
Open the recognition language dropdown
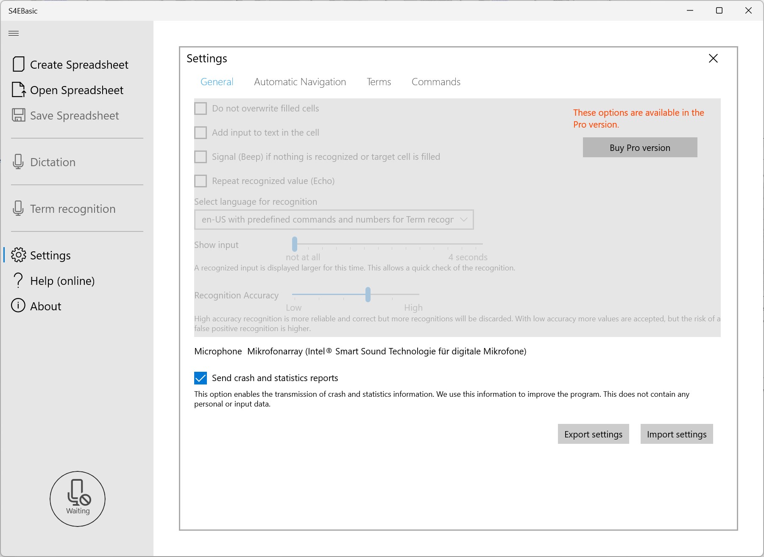click(334, 220)
